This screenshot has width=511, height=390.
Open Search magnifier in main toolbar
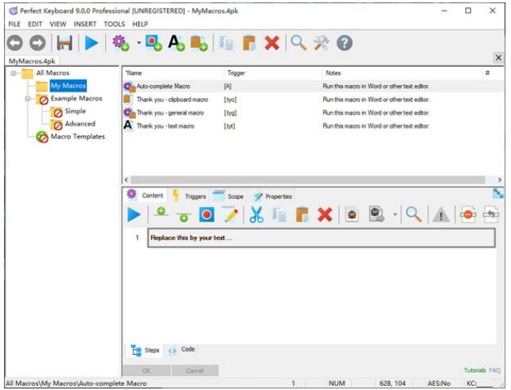point(298,43)
